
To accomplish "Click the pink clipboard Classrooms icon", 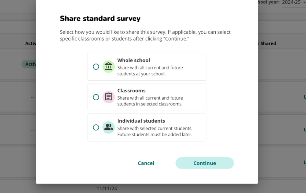I will [109, 97].
